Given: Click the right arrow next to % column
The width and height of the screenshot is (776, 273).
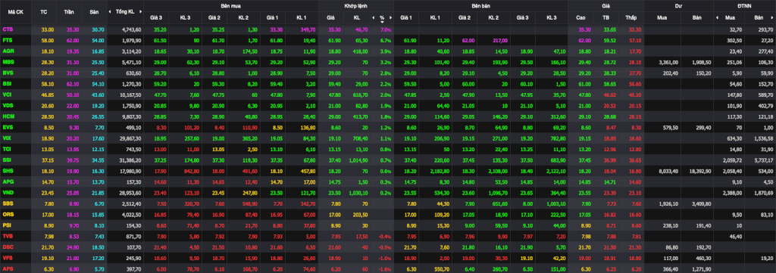Looking at the screenshot, I should coord(391,18).
